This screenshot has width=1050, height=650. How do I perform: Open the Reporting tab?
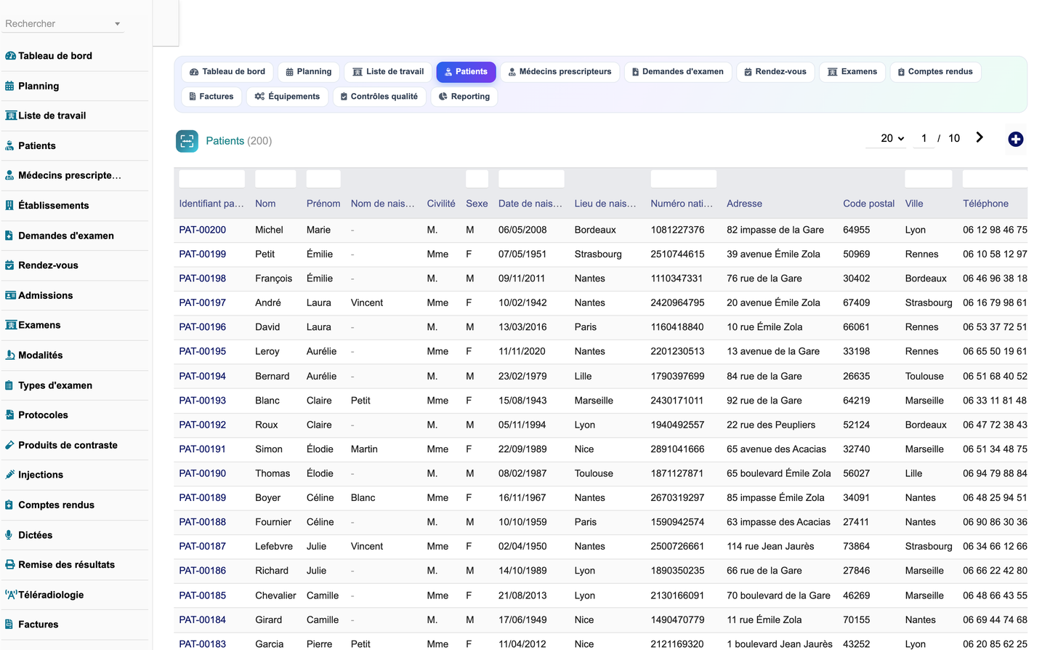point(464,97)
